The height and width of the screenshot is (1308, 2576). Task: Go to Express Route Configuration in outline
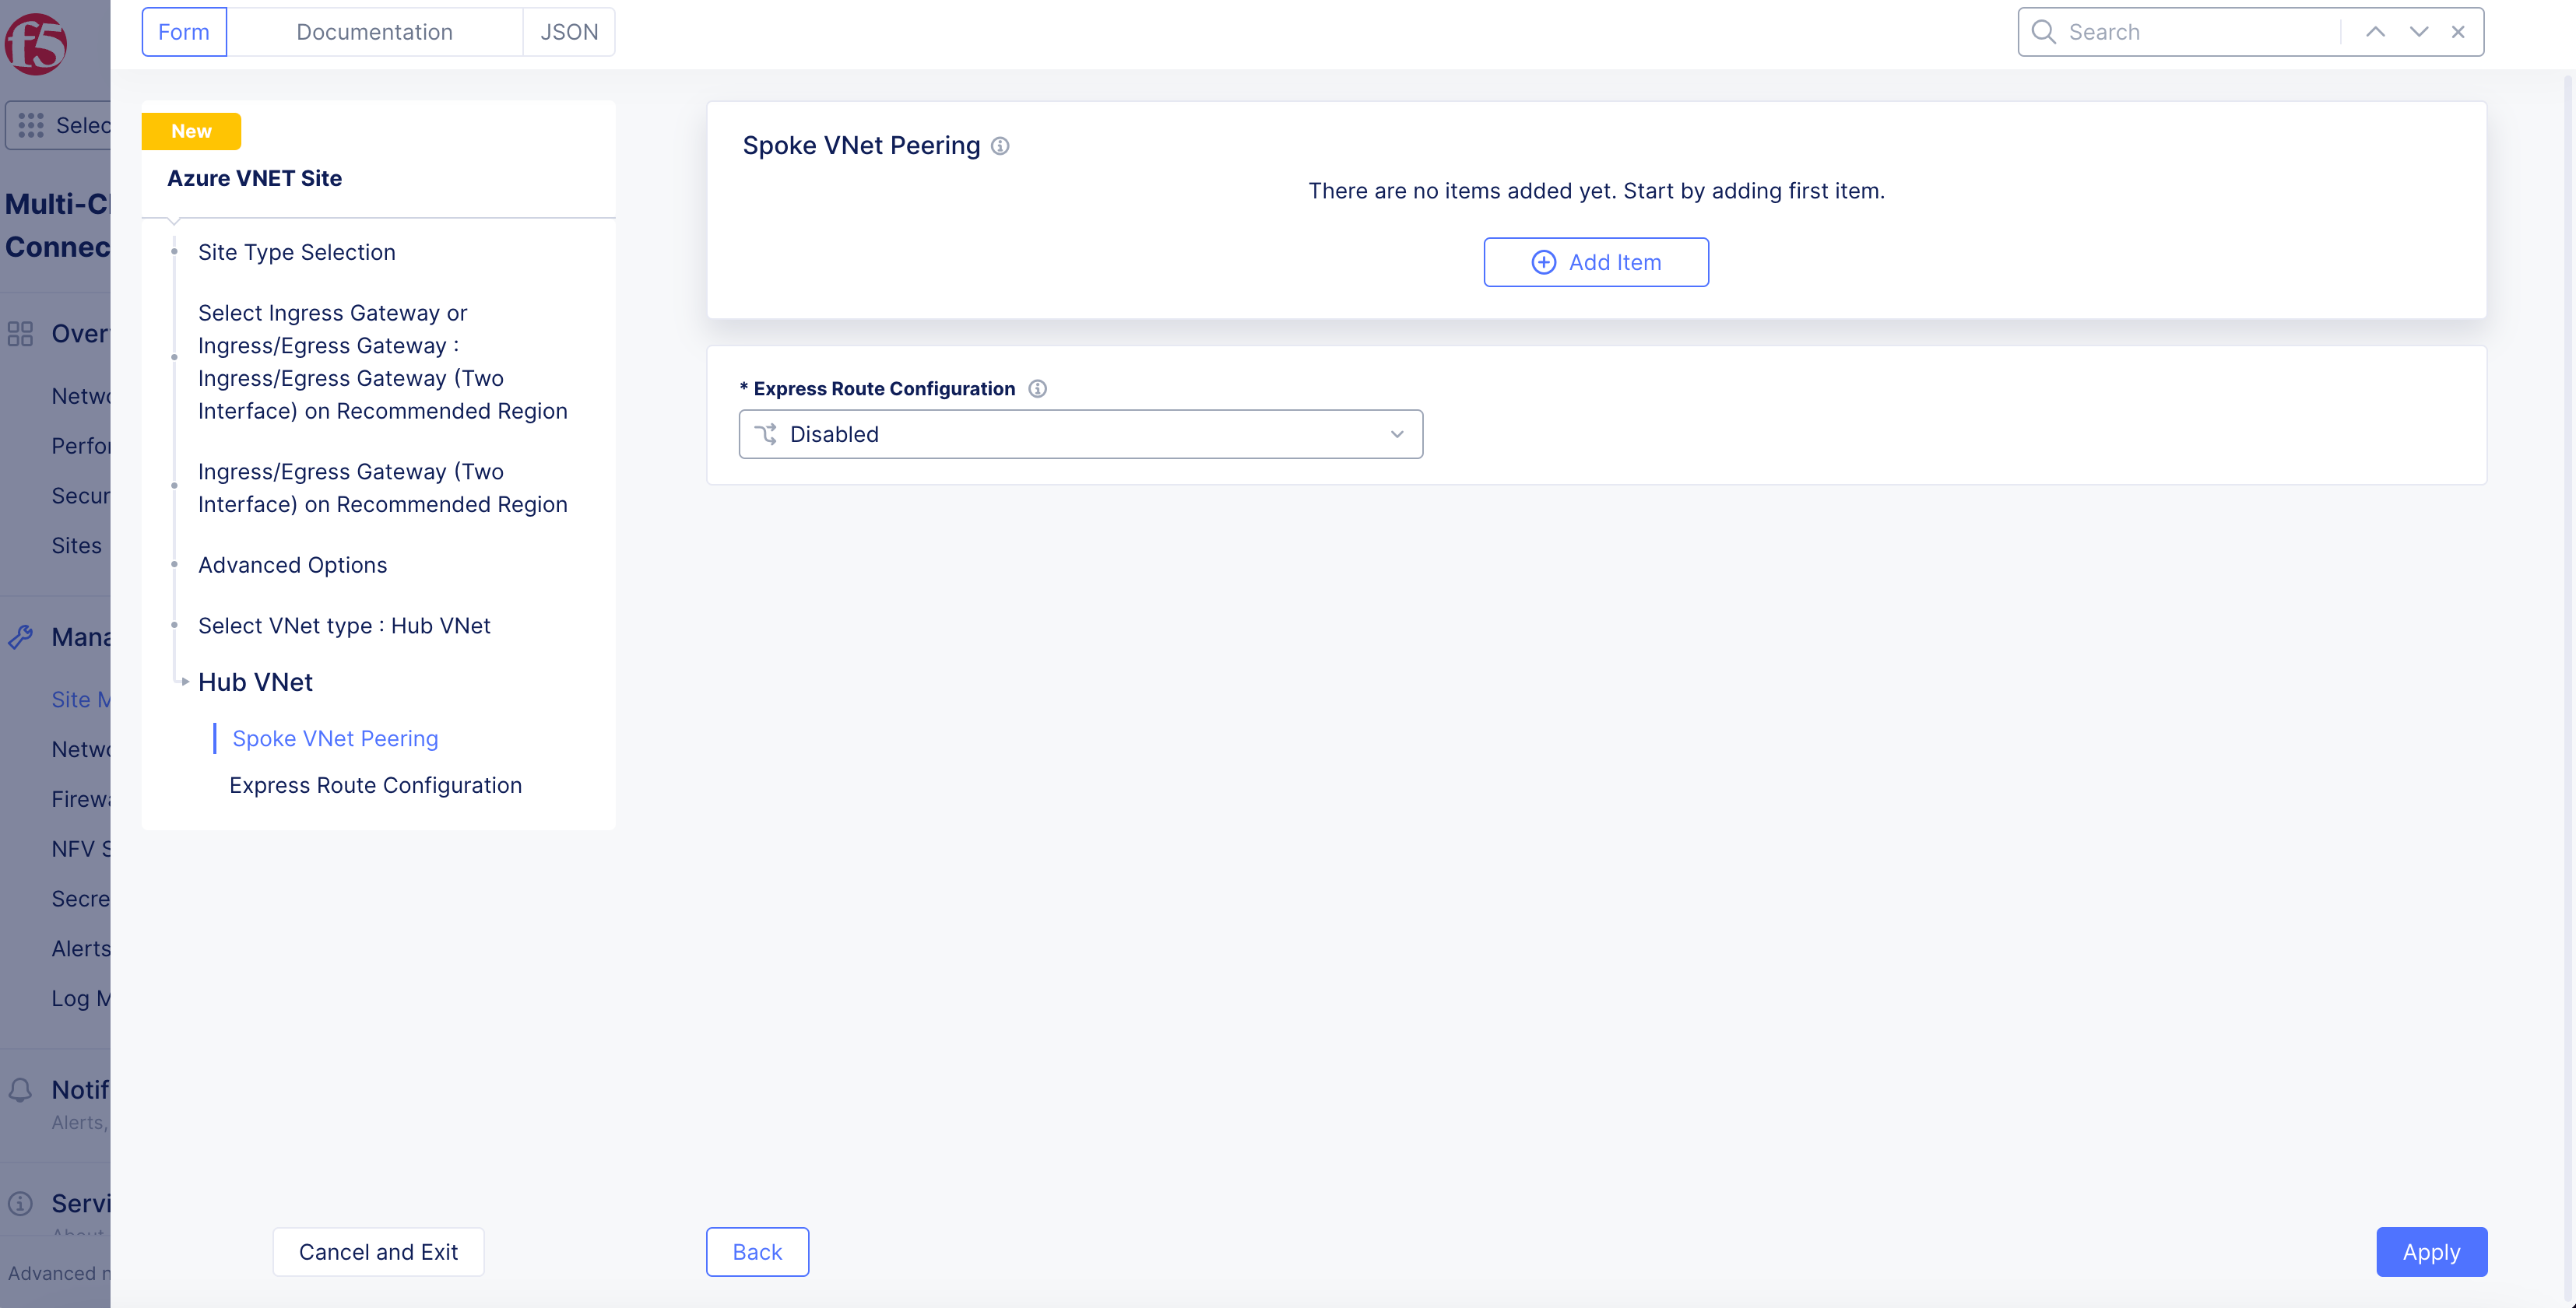[375, 785]
